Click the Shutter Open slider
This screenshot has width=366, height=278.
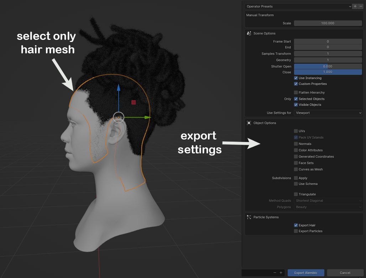tap(328, 67)
